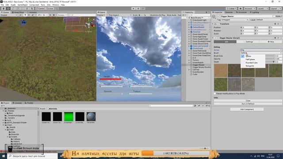Viewport: 283px width, 159px height.
Task: Switch to the Console tab
Action: click(x=17, y=103)
